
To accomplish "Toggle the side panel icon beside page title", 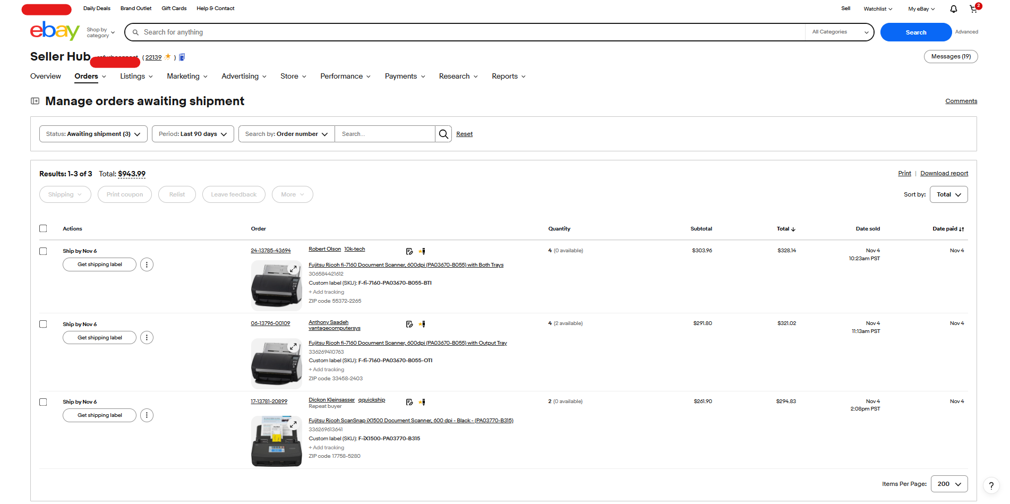I will (35, 101).
